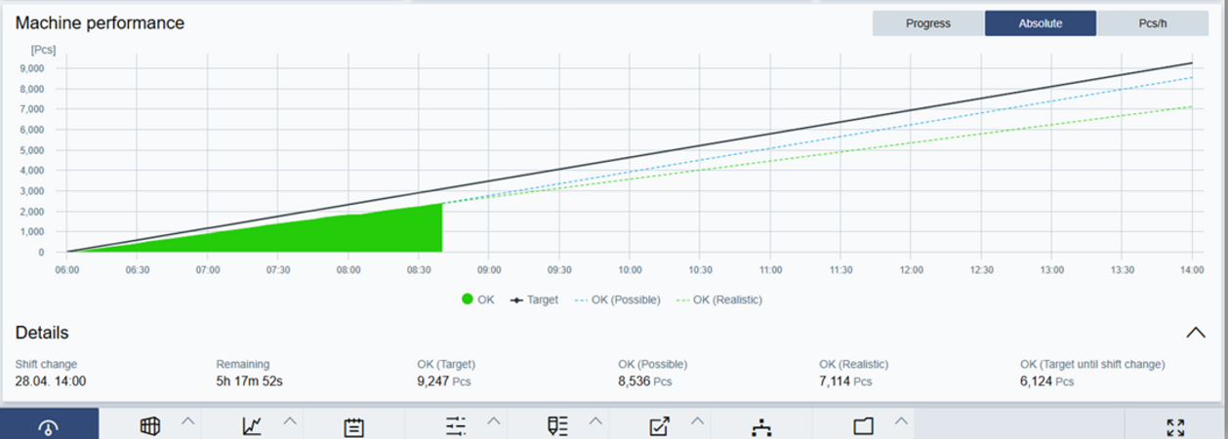Viewport: 1228px width, 439px height.
Task: Click the 06:00 label on time axis
Action: pos(67,269)
